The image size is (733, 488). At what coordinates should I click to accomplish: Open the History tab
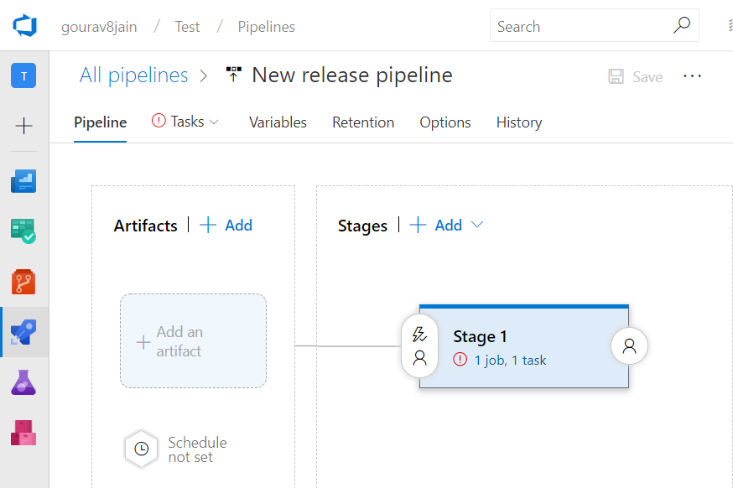(x=519, y=122)
